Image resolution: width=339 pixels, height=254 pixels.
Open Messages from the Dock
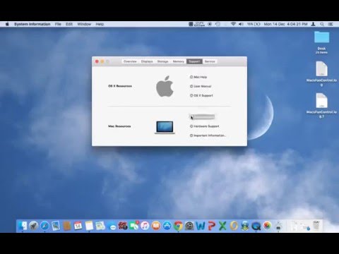[112, 226]
